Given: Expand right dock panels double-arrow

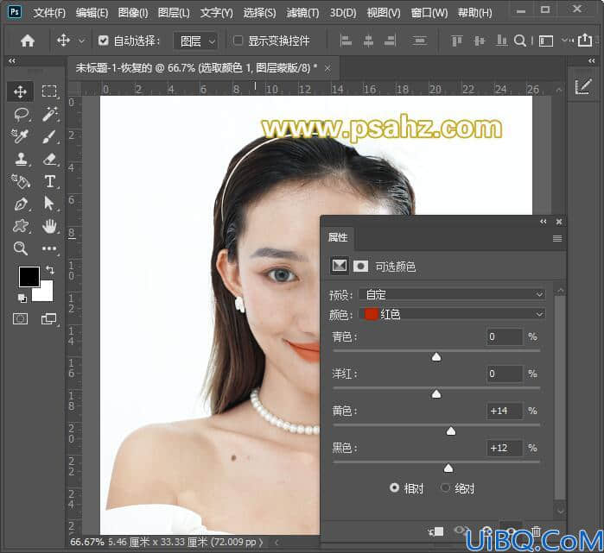Looking at the screenshot, I should coord(592,60).
